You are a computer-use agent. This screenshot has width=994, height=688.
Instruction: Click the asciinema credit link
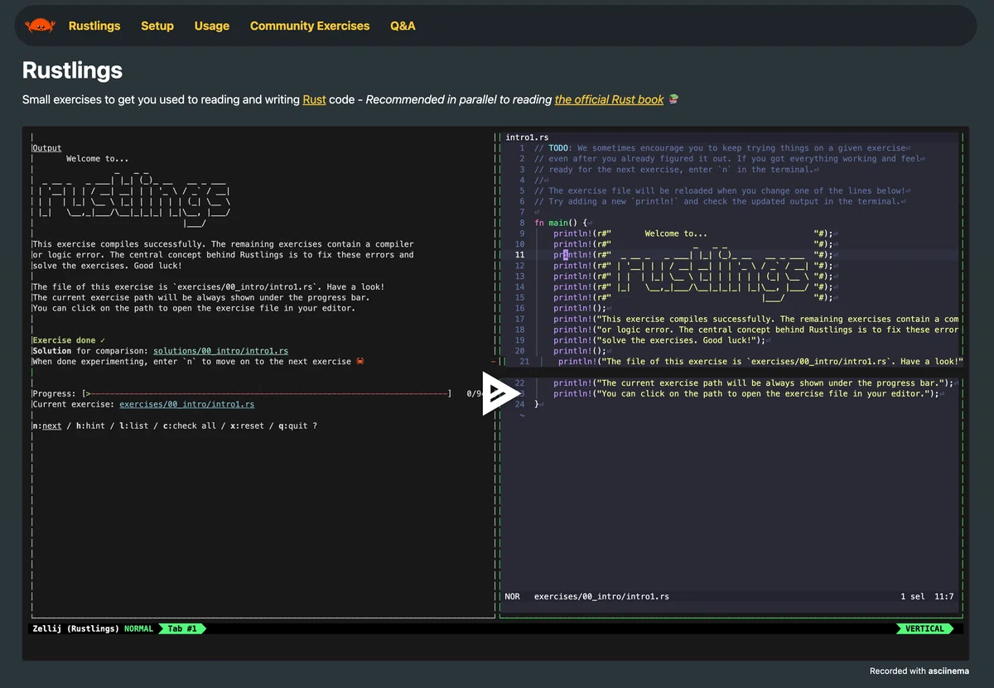[x=948, y=671]
